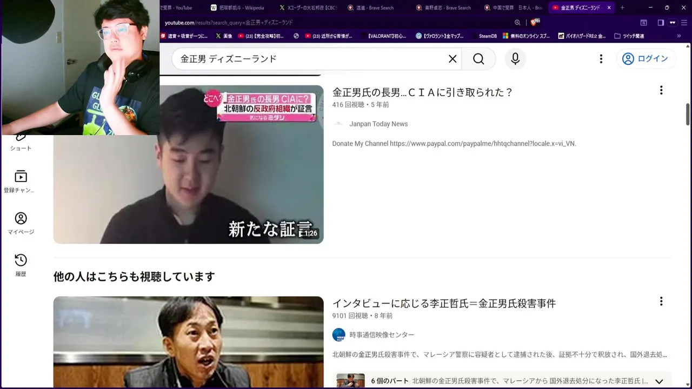Click the ログイン sign-in button
Screen dimensions: 692x389
[x=646, y=59]
